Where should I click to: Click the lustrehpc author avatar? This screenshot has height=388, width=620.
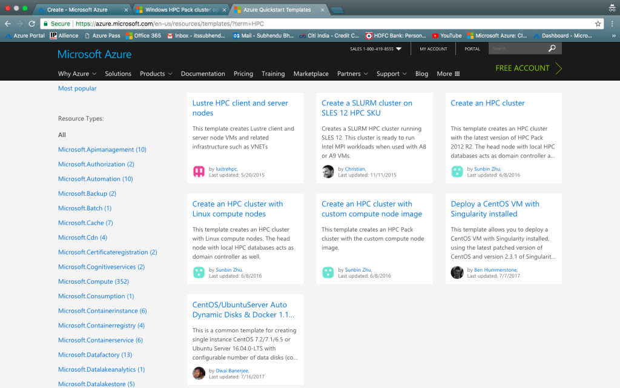(x=199, y=172)
